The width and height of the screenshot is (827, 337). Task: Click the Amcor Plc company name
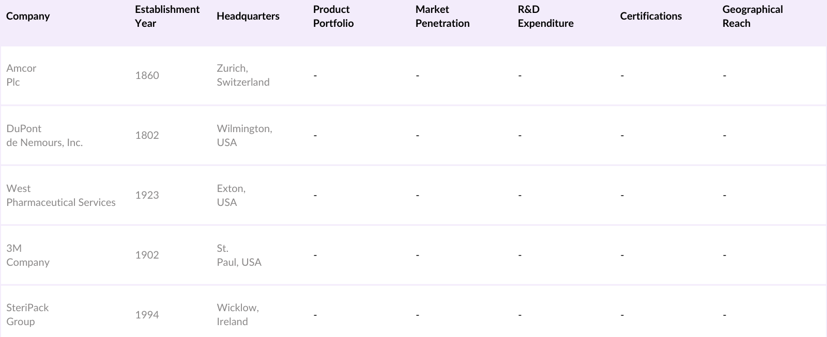click(21, 75)
